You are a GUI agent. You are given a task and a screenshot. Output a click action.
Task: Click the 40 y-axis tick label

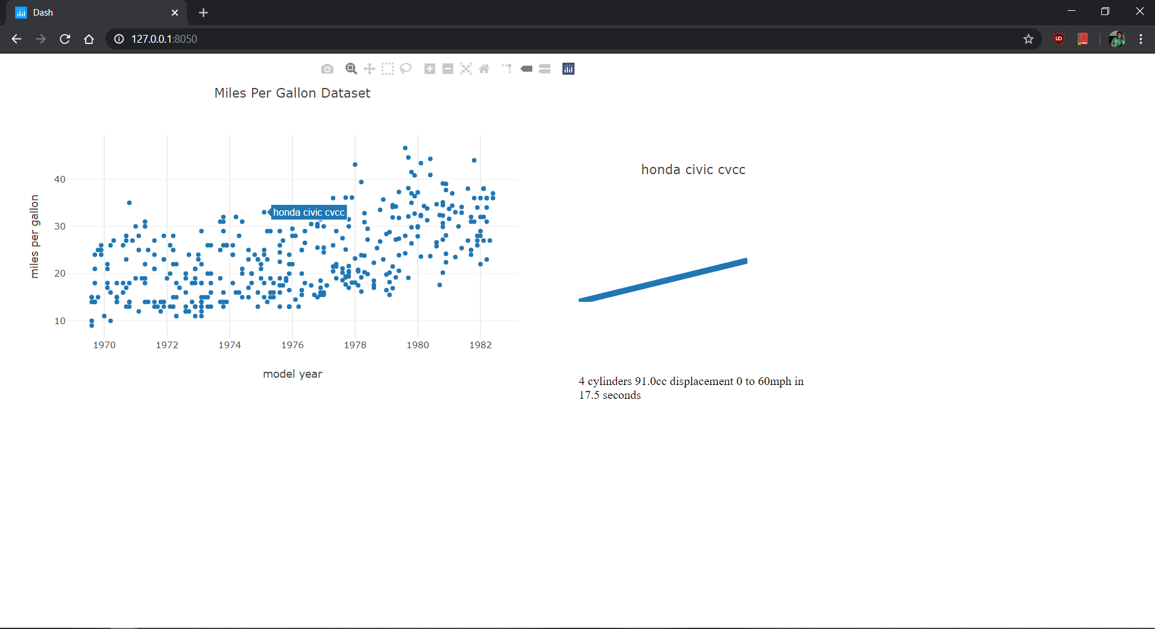(x=60, y=179)
